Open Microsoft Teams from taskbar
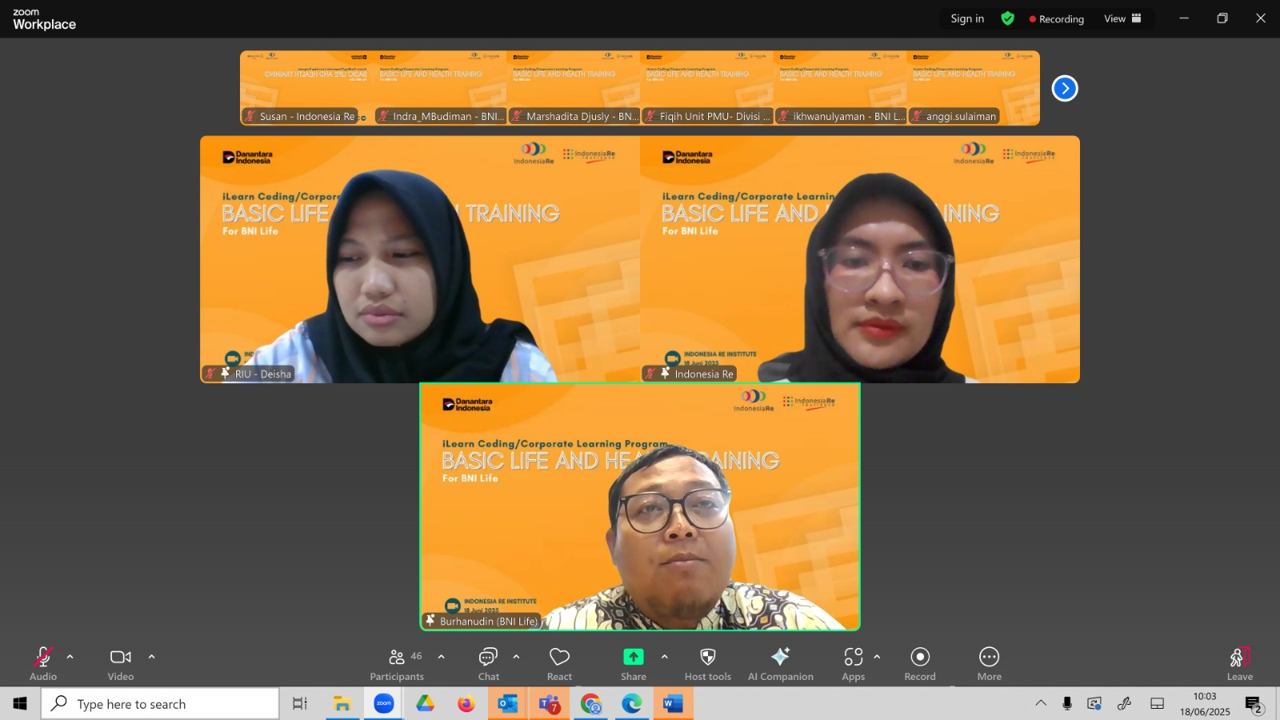 (x=550, y=704)
